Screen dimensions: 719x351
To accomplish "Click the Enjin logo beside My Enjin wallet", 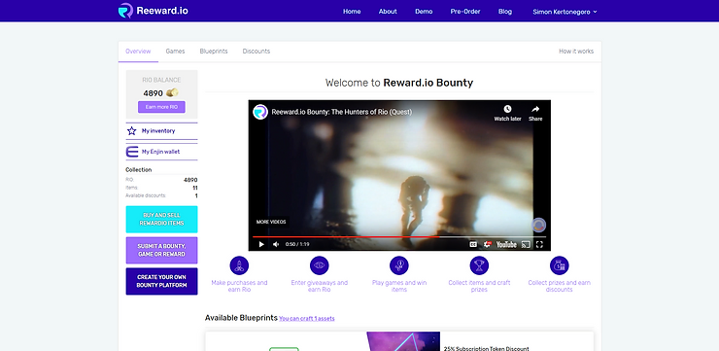I will point(132,152).
